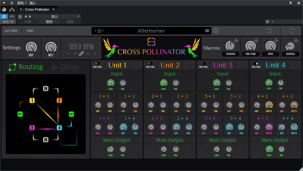Toggle Unit 4 Ping Pong switch
This screenshot has height=171, width=303.
coord(256,63)
